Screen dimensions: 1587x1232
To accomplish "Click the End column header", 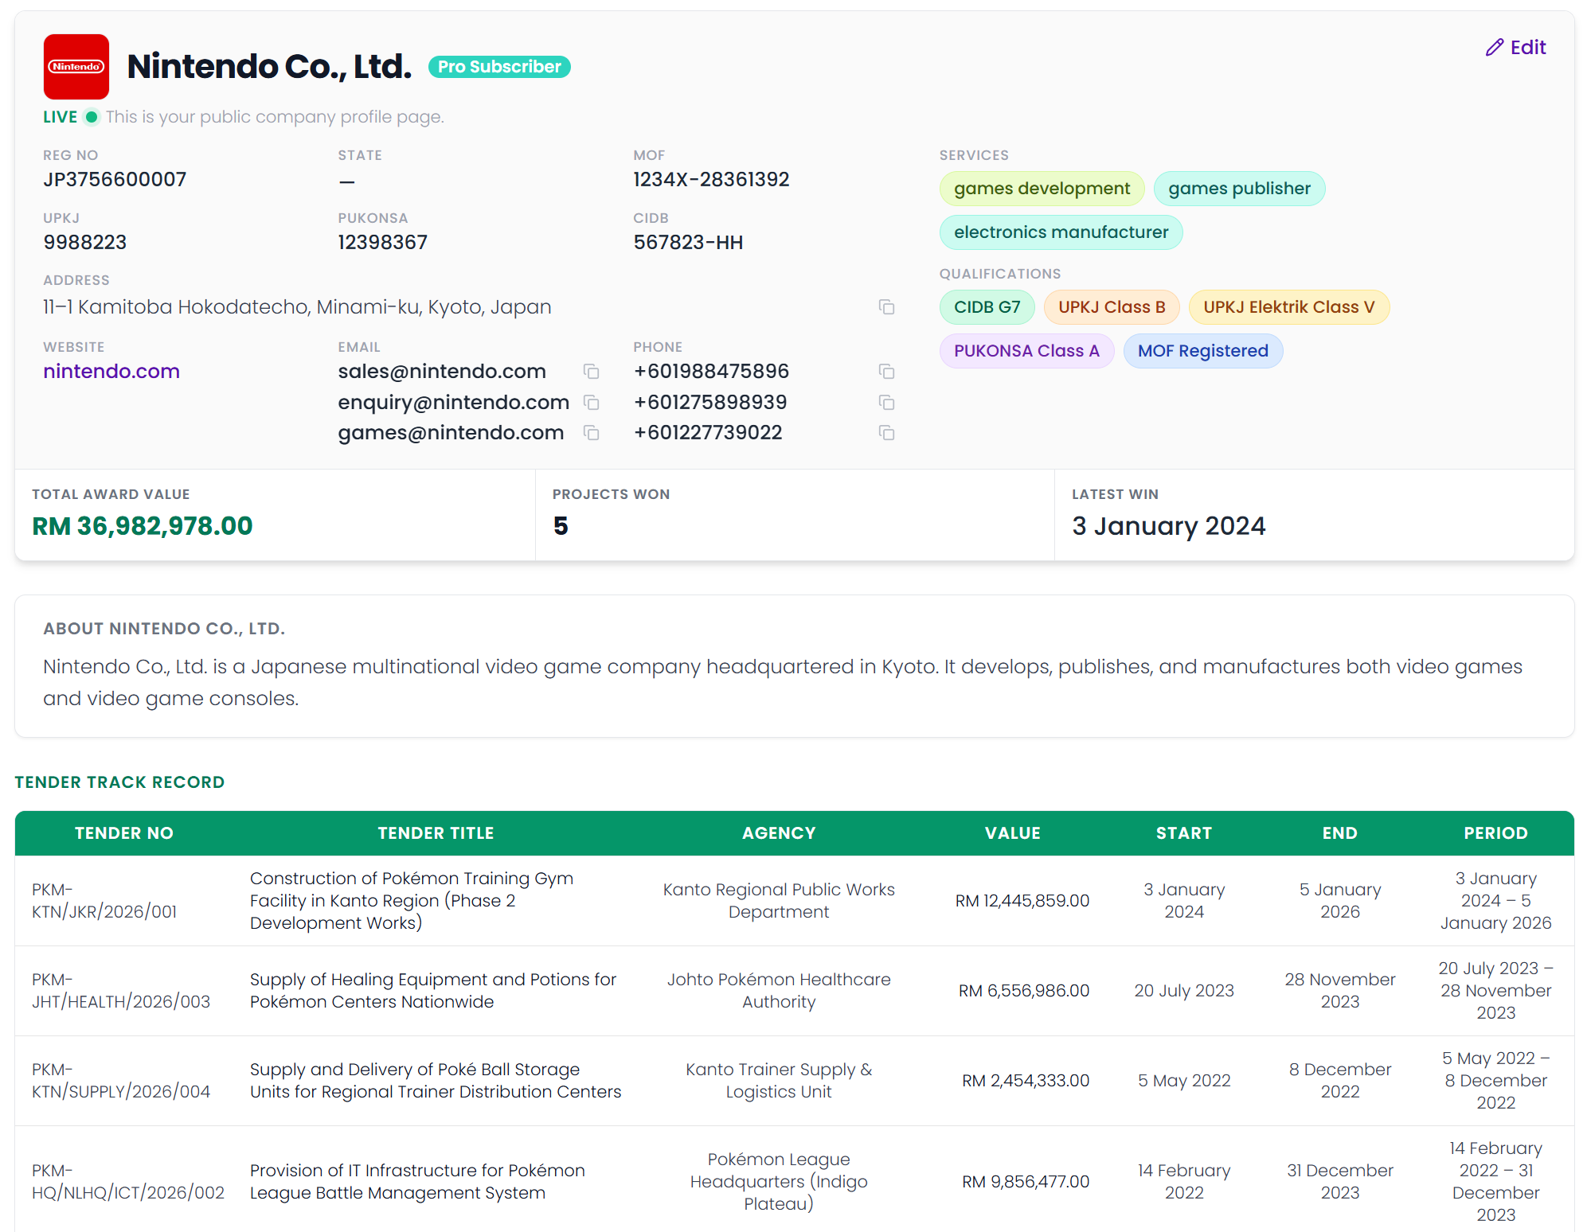I will point(1340,833).
